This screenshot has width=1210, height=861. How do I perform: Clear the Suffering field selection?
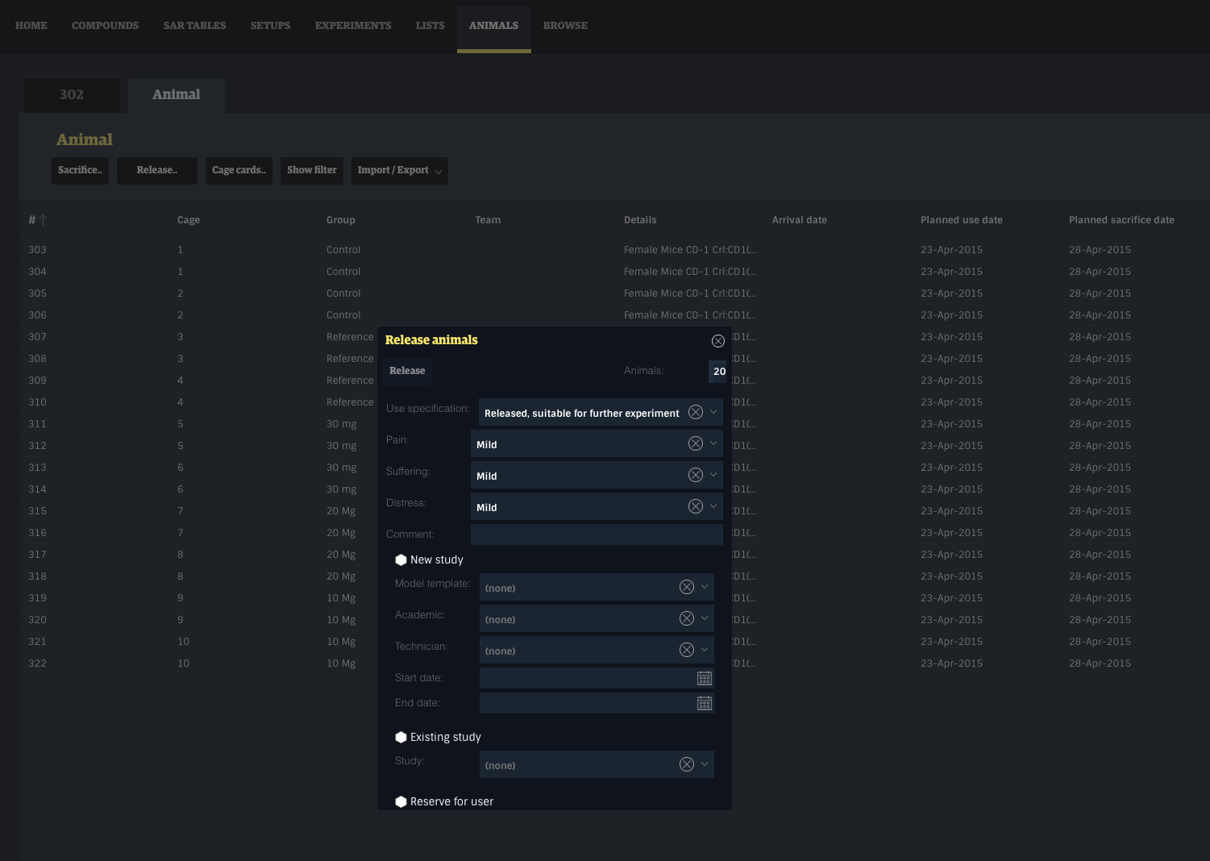695,475
